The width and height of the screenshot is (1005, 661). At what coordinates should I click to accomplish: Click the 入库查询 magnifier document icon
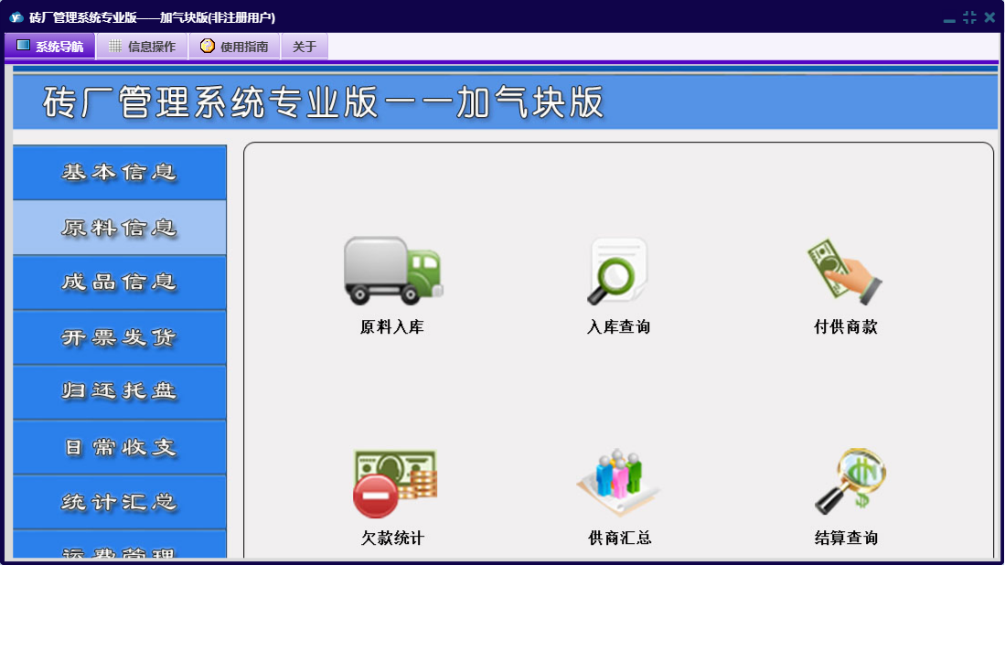click(618, 271)
